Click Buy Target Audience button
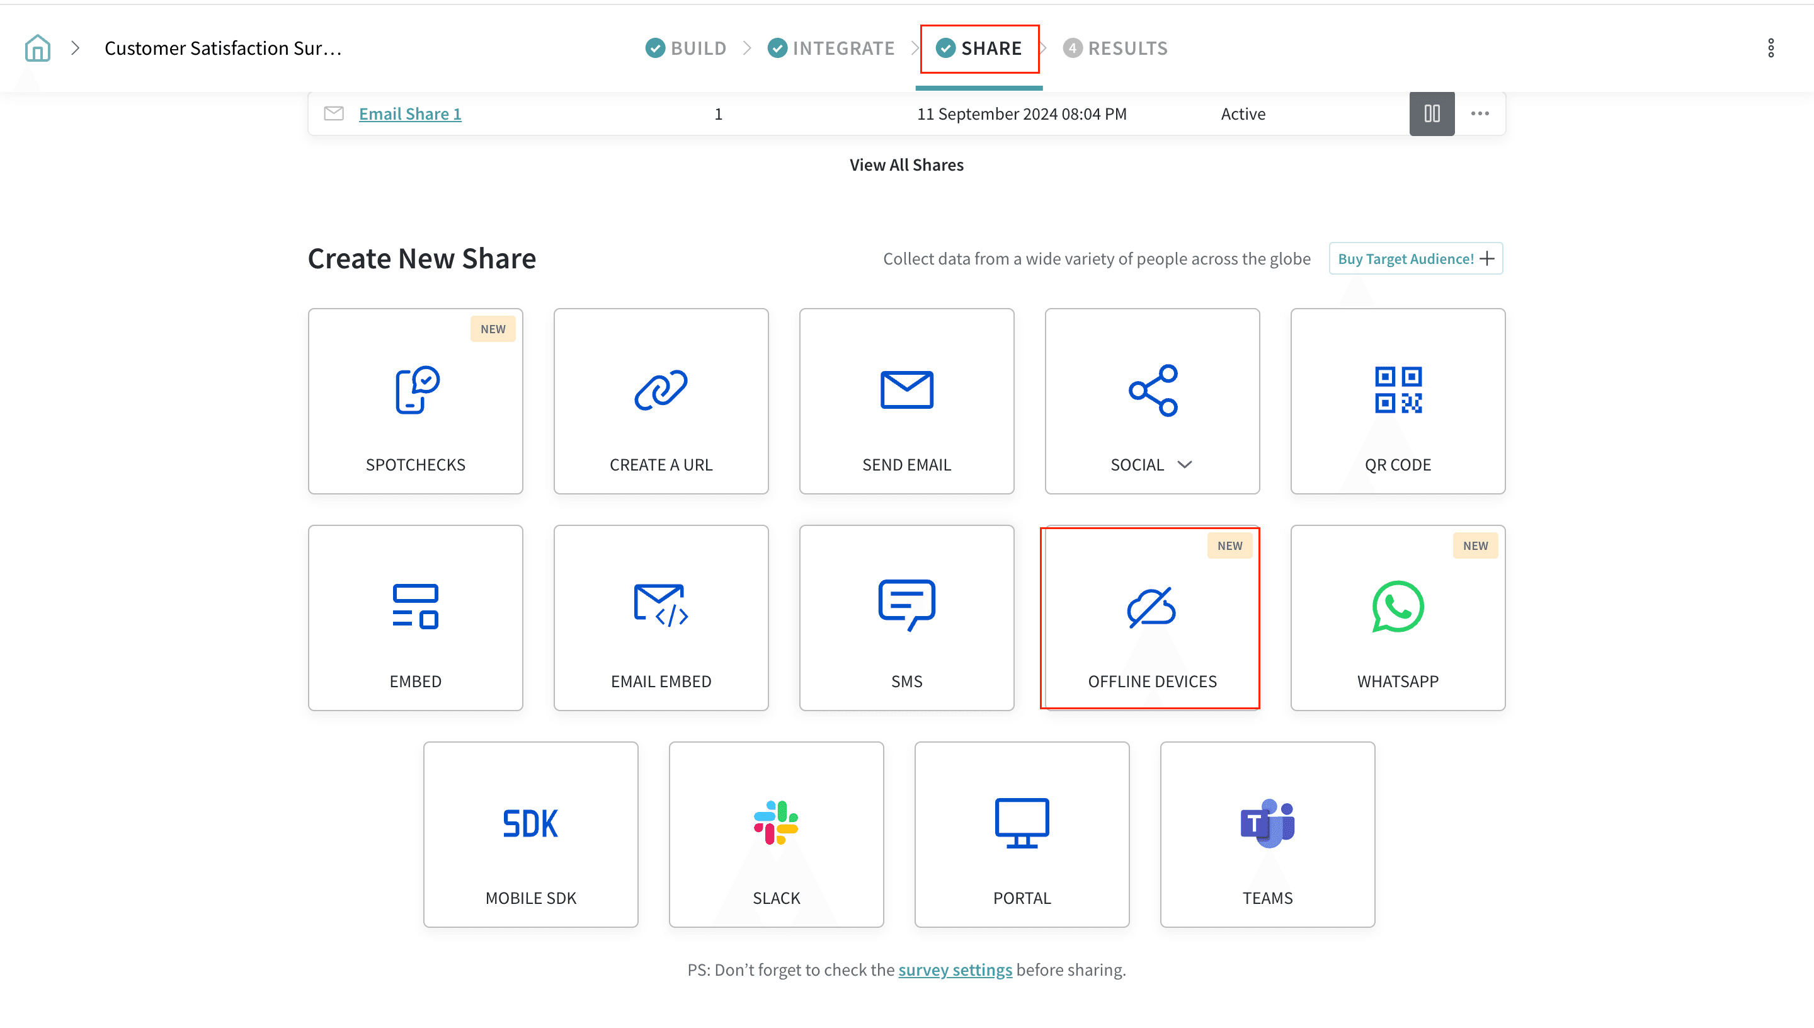 [x=1415, y=258]
